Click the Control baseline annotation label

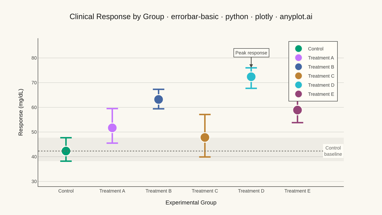(x=333, y=151)
